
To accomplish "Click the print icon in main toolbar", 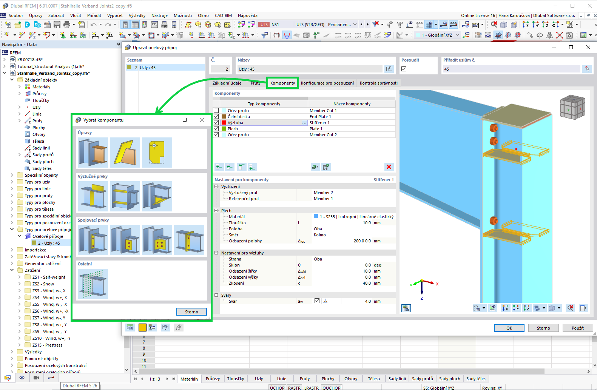I will [x=67, y=25].
